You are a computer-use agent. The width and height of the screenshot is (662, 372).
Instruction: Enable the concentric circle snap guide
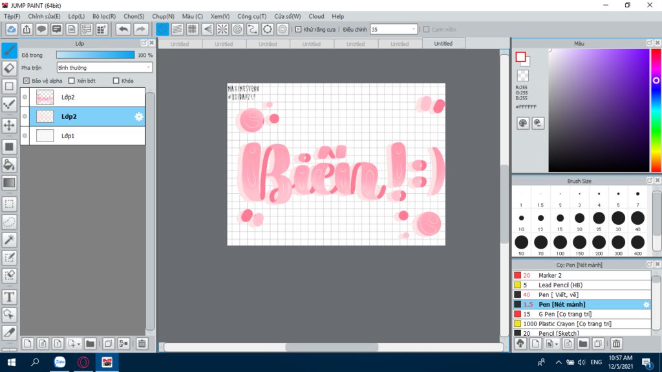click(x=238, y=29)
